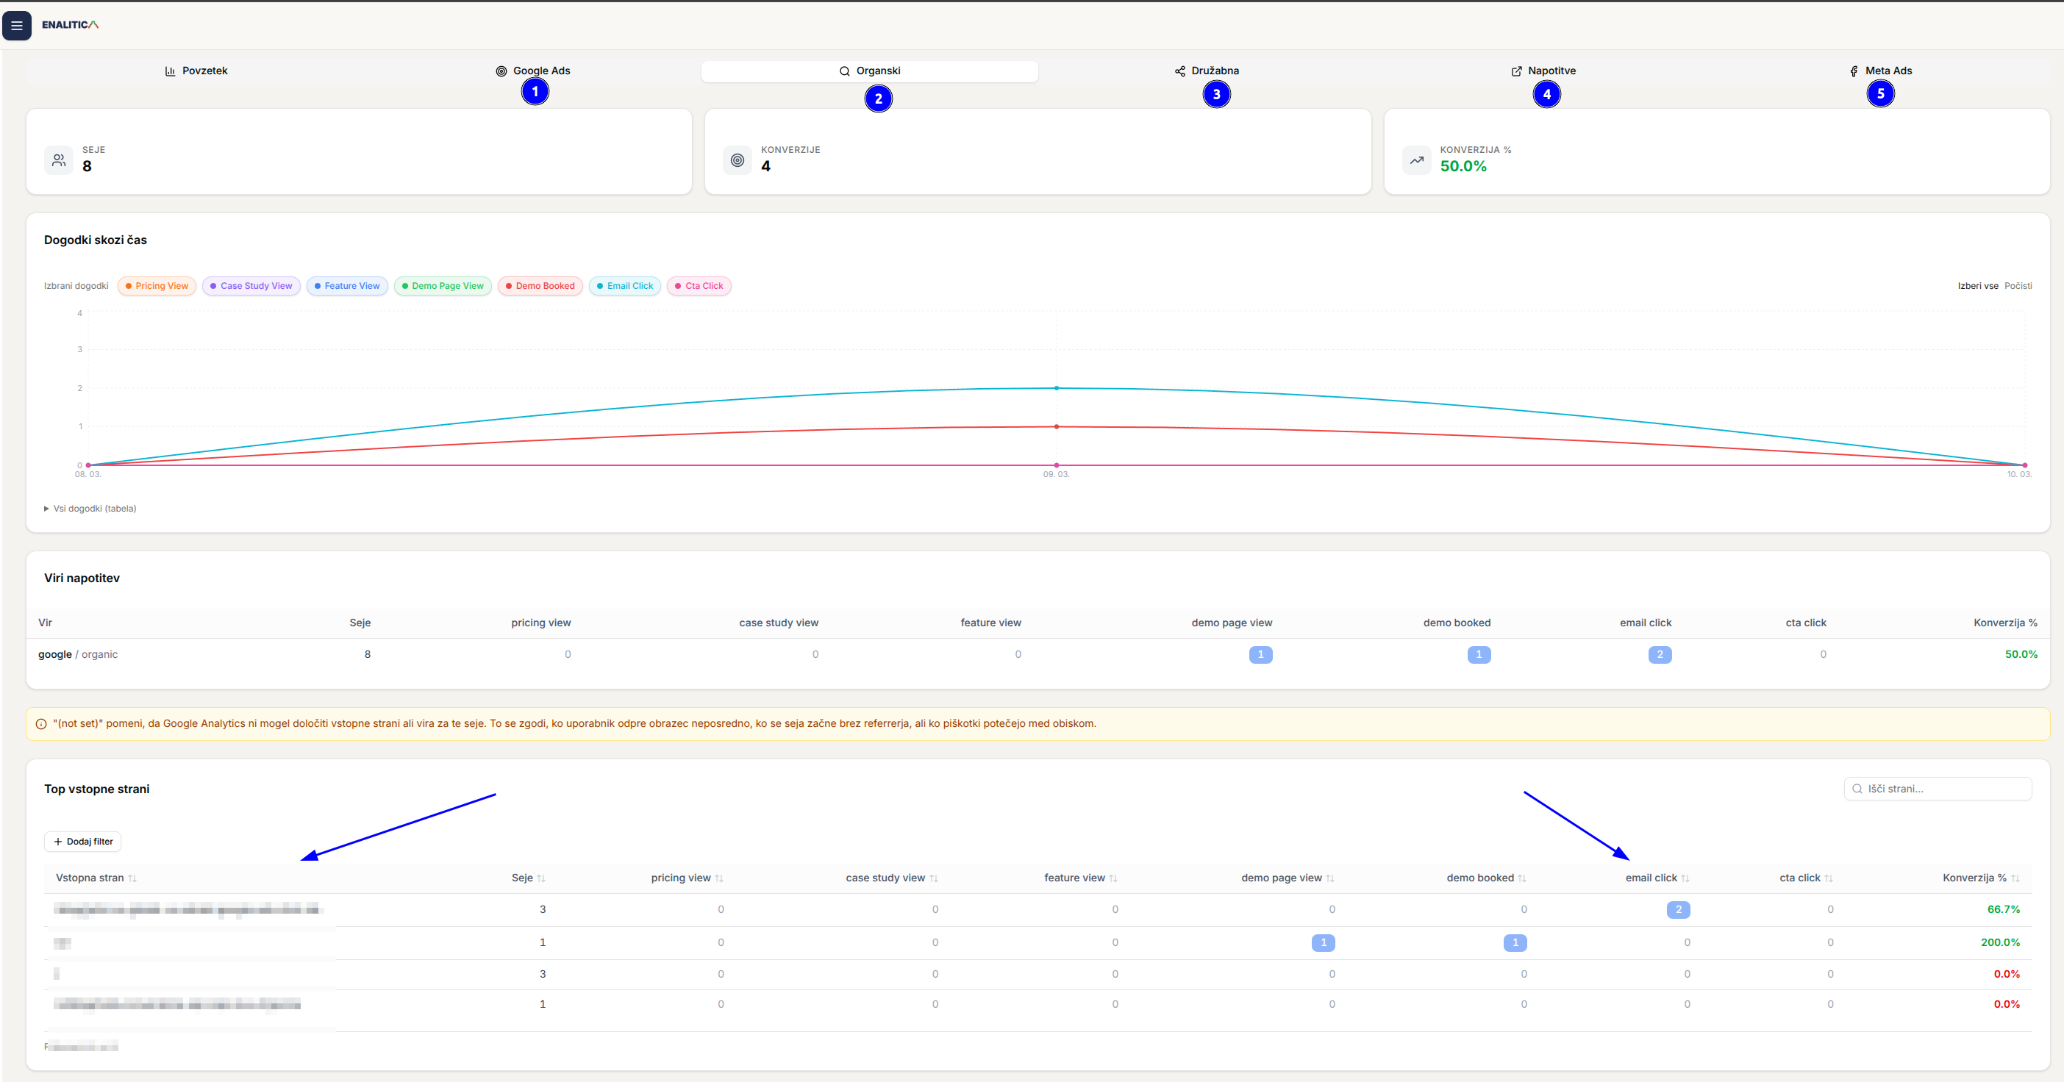2064x1082 pixels.
Task: Expand Vsi dogodki (tabela) section
Action: tap(90, 509)
